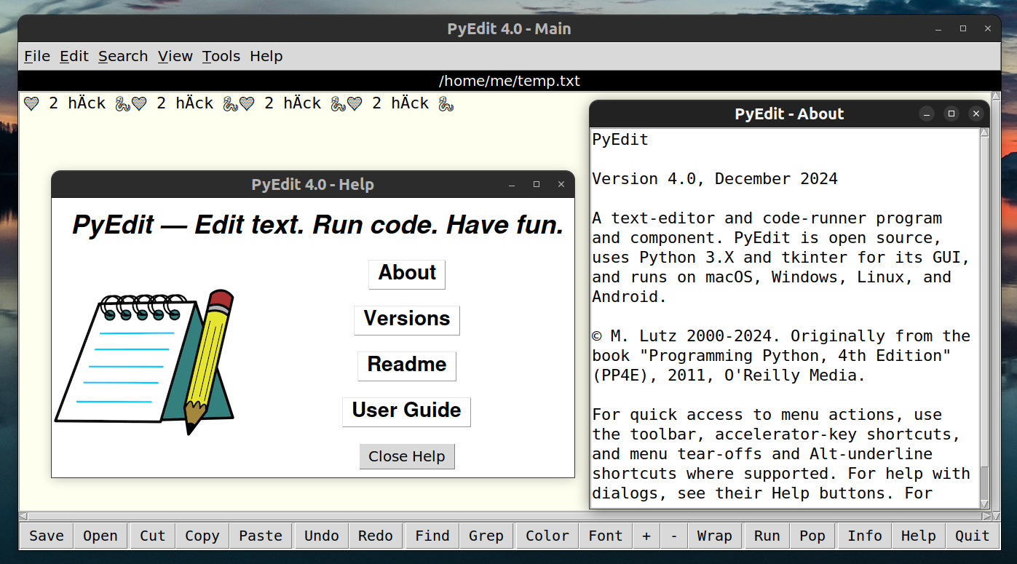Click the About button in Help window

pos(407,274)
